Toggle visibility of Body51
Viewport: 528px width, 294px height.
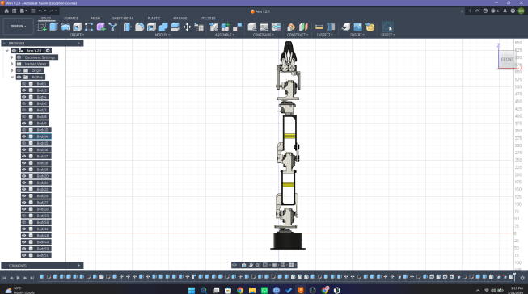[x=24, y=255]
